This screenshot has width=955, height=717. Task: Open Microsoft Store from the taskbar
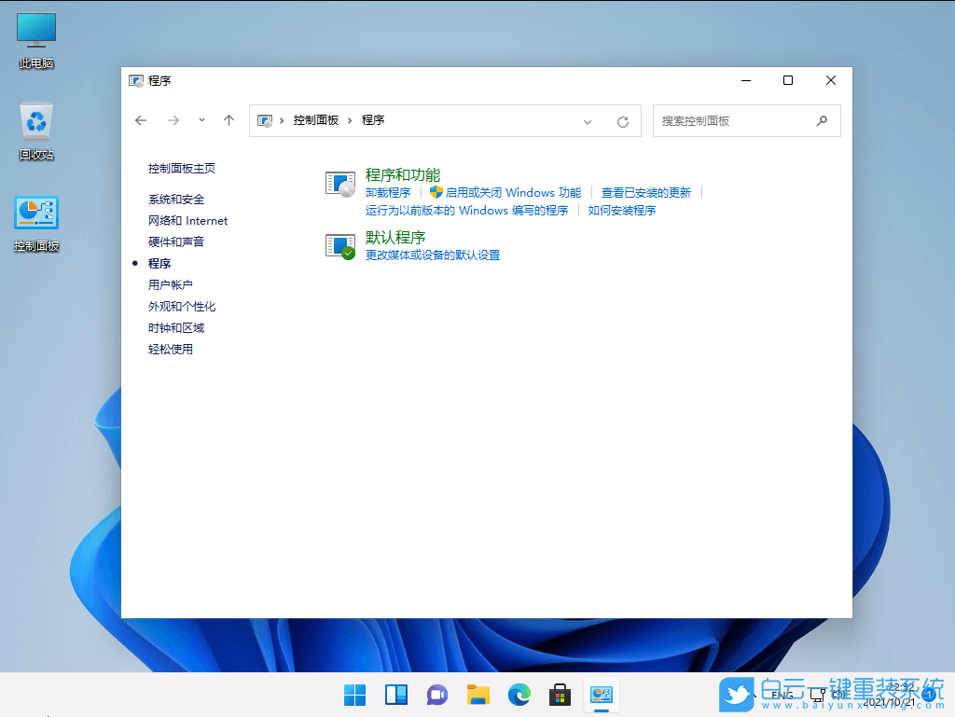[x=560, y=695]
